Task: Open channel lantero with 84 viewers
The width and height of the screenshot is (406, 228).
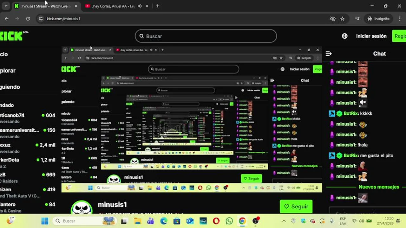Action: coord(28,207)
